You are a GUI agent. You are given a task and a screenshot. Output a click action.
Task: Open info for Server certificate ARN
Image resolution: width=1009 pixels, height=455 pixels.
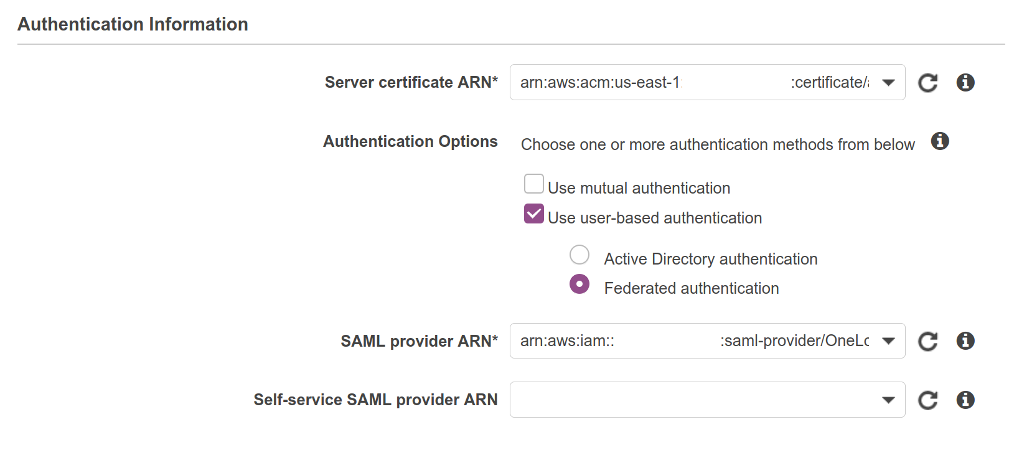coord(965,82)
